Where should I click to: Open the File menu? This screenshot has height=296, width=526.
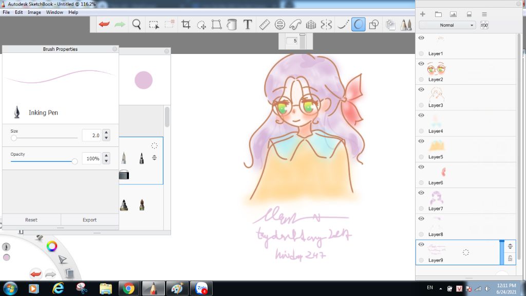click(6, 12)
